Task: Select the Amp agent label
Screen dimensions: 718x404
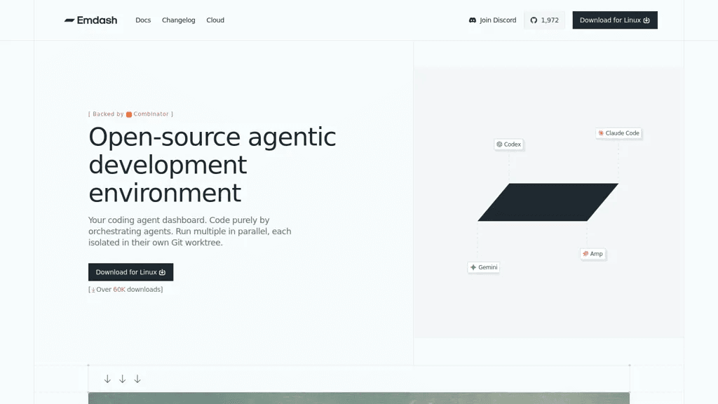Action: coord(593,254)
